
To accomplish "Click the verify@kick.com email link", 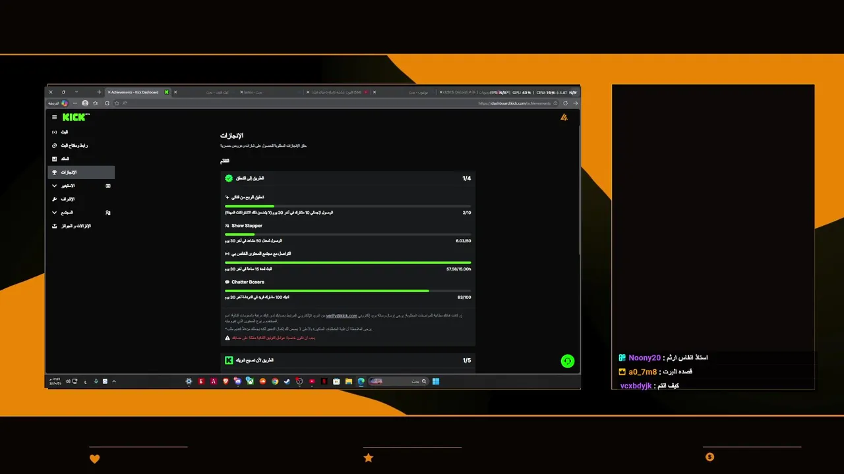I will coord(342,316).
